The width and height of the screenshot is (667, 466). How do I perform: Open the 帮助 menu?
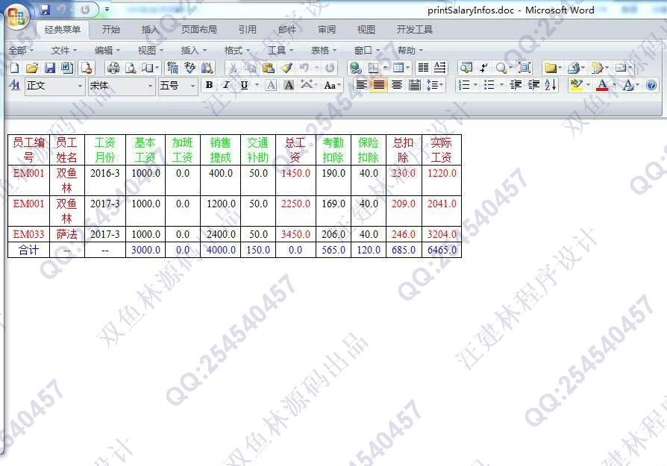[410, 50]
